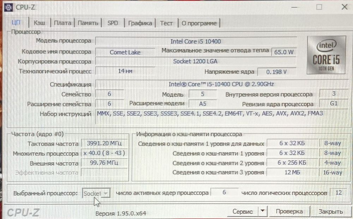Click the 3991.20 МГц clock speed value
This screenshot has width=353, height=219.
click(x=104, y=143)
